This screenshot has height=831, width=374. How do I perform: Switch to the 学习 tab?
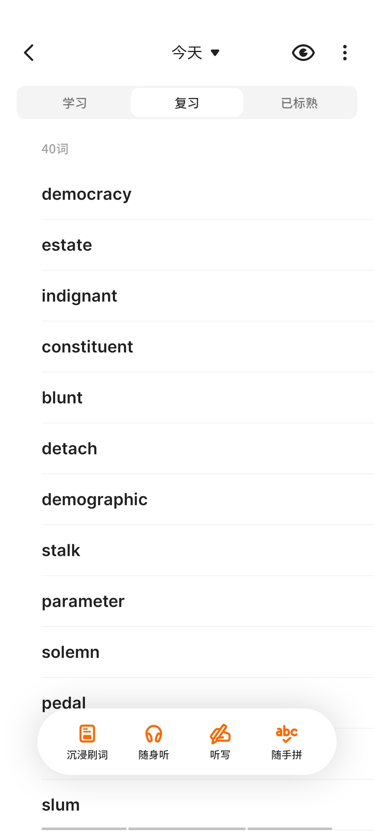point(74,103)
